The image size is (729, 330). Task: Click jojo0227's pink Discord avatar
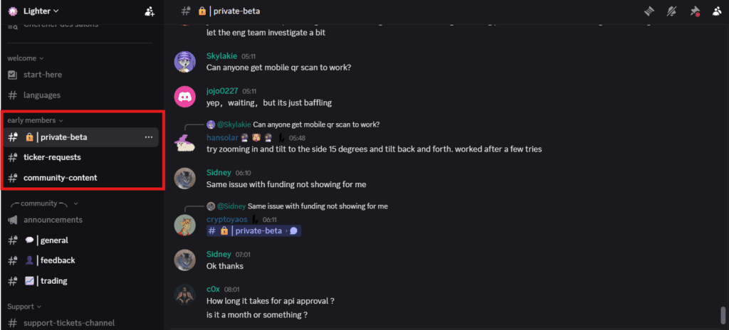click(x=184, y=97)
